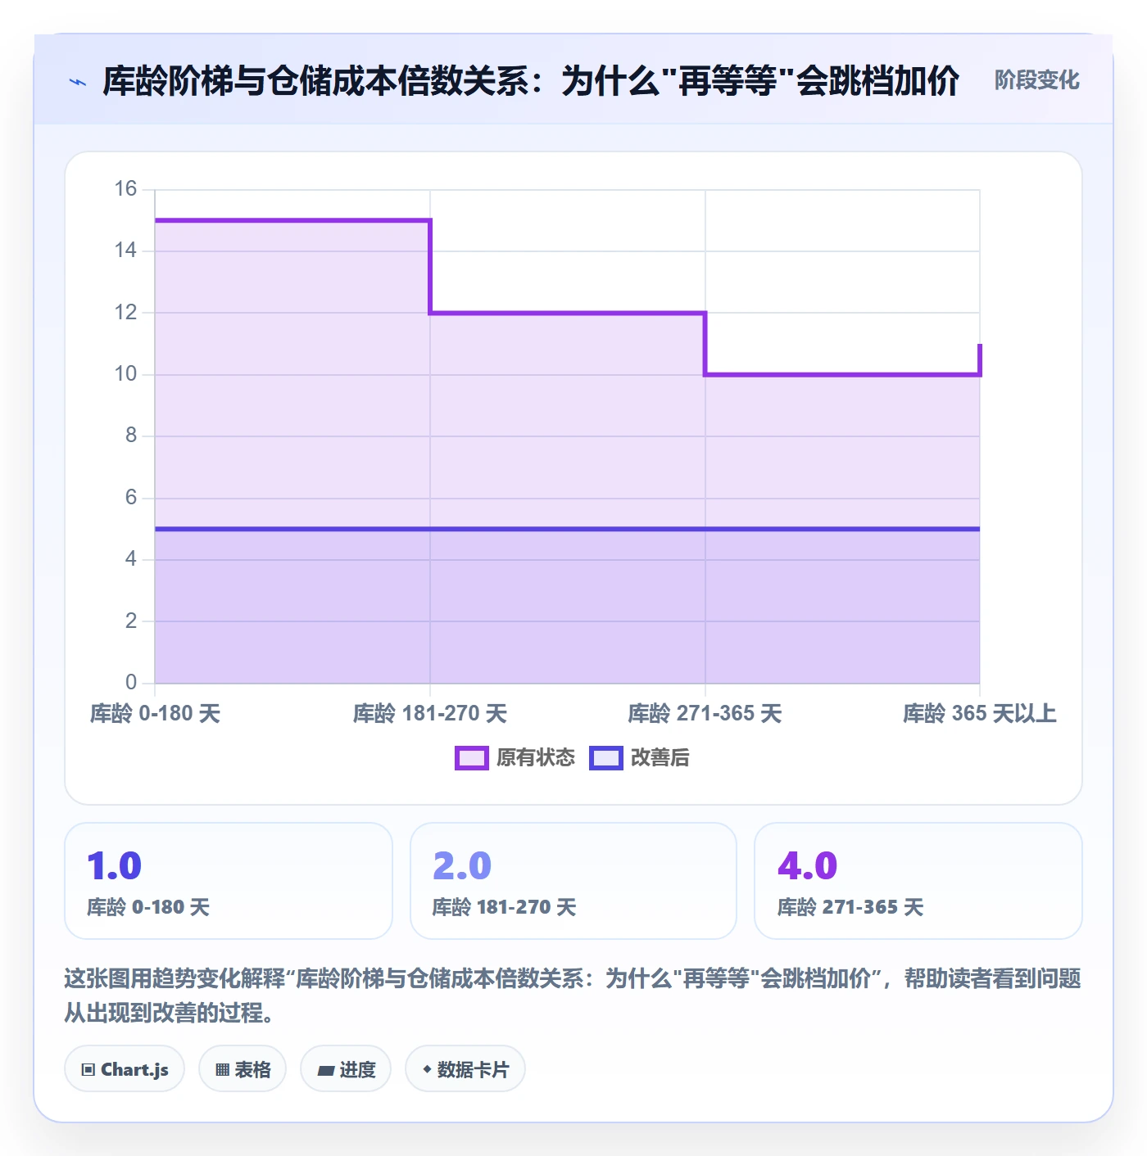This screenshot has width=1147, height=1156.
Task: Toggle the 改善后 legend entry
Action: (x=639, y=758)
